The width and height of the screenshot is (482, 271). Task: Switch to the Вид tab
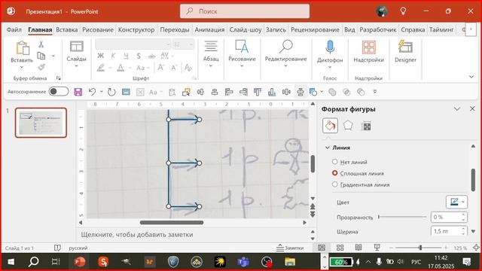point(349,30)
